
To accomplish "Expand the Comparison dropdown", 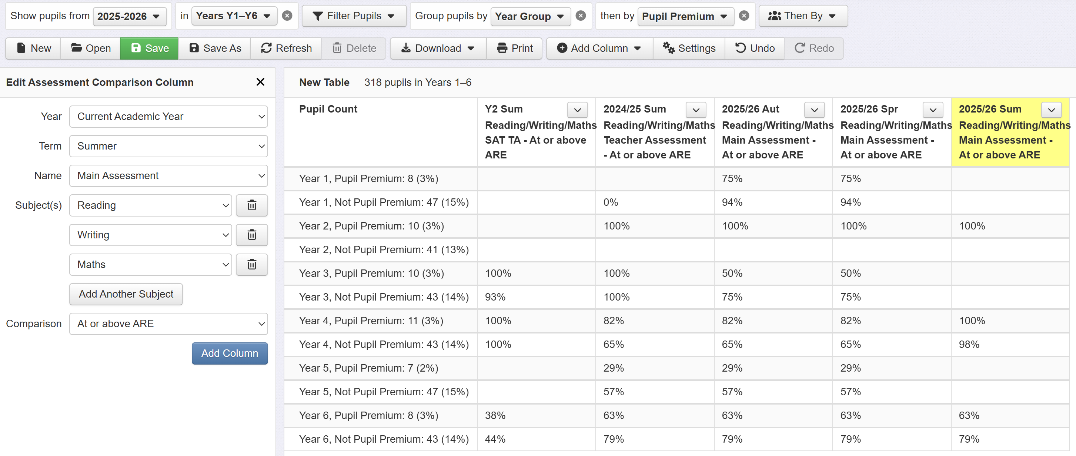I will (x=168, y=323).
